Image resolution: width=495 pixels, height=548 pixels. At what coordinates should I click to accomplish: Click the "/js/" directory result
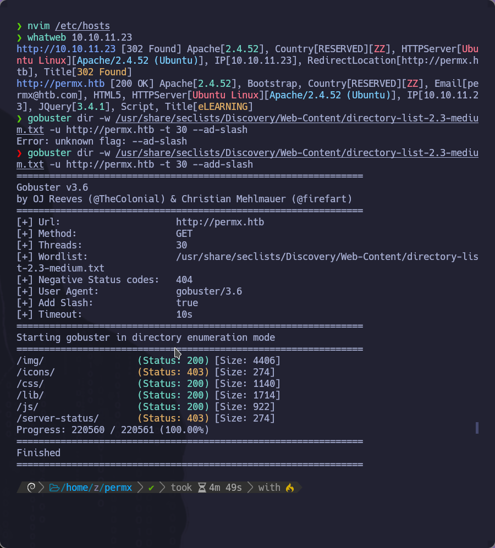tap(28, 407)
